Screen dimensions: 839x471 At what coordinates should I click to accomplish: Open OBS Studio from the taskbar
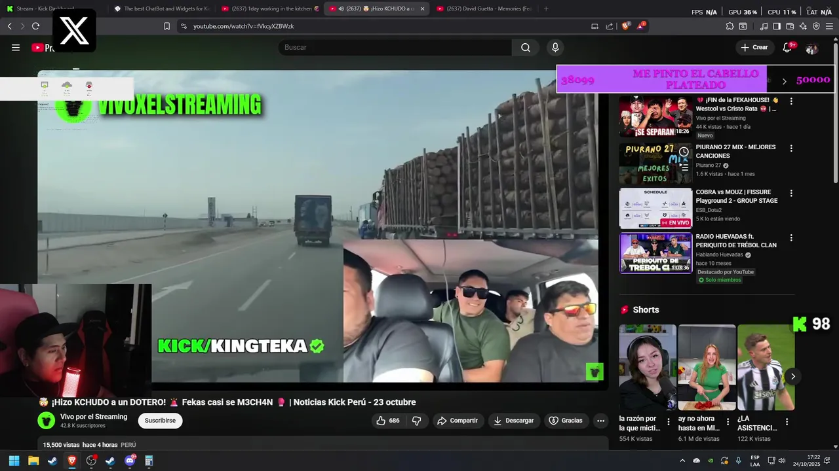pyautogui.click(x=91, y=461)
